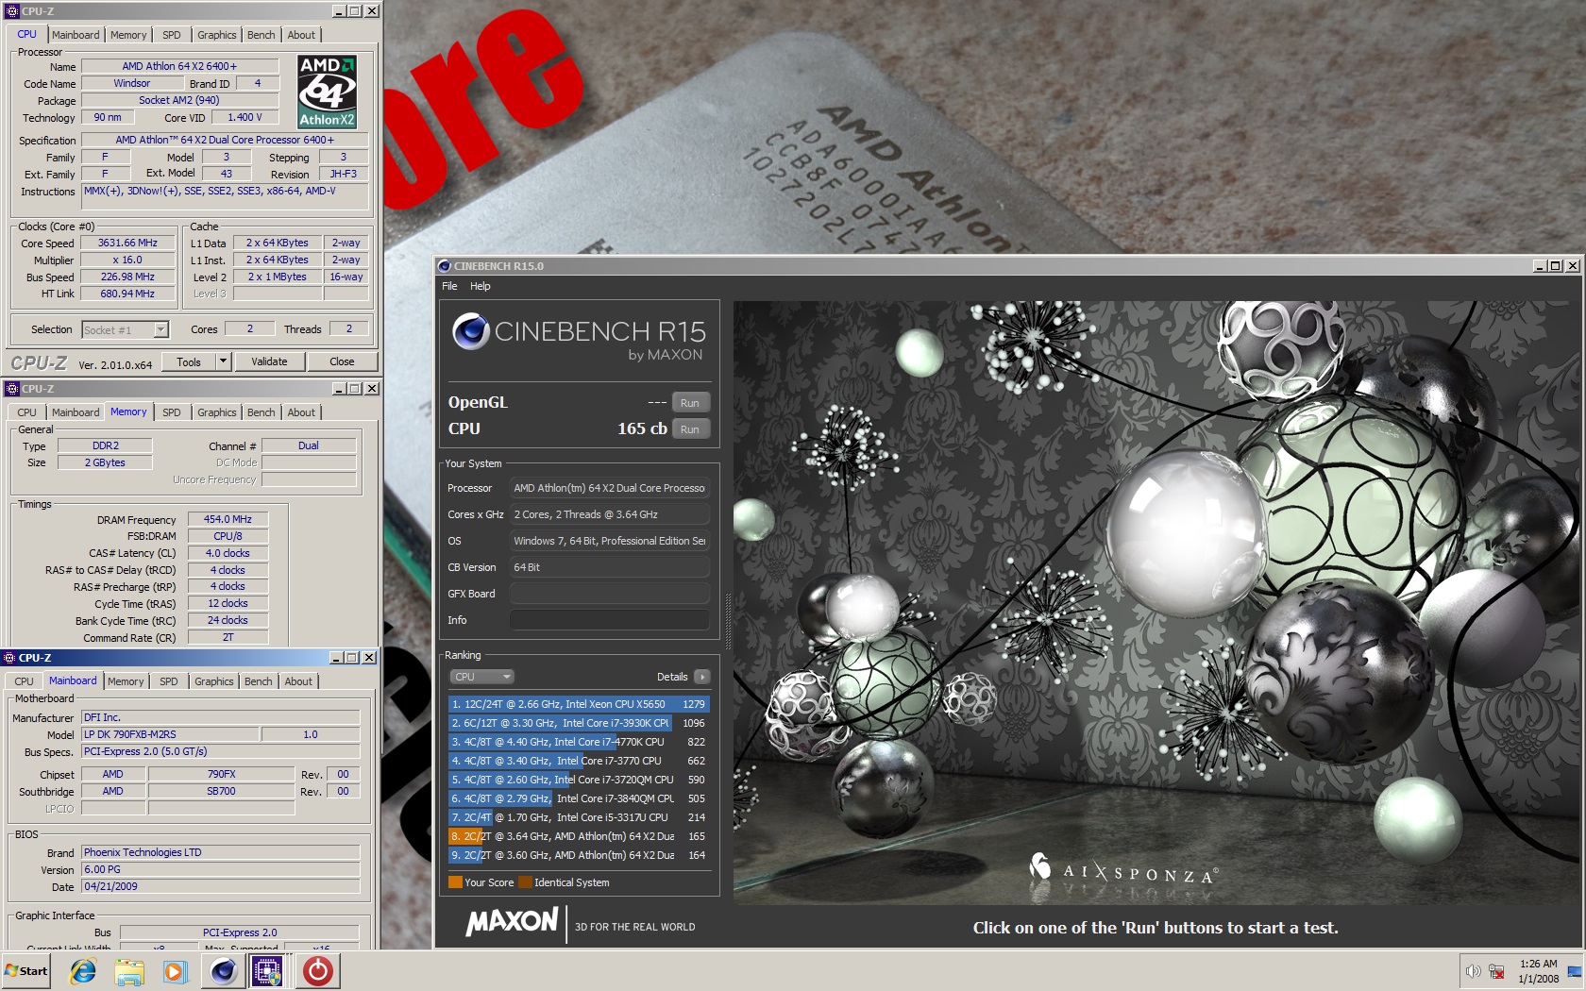This screenshot has height=991, width=1586.
Task: Expand the Tools dropdown arrow
Action: [224, 361]
